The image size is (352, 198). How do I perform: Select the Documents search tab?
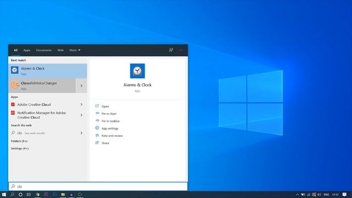pos(44,50)
